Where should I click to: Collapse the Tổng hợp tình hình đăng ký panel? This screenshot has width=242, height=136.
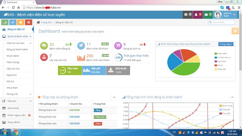pos(232,97)
